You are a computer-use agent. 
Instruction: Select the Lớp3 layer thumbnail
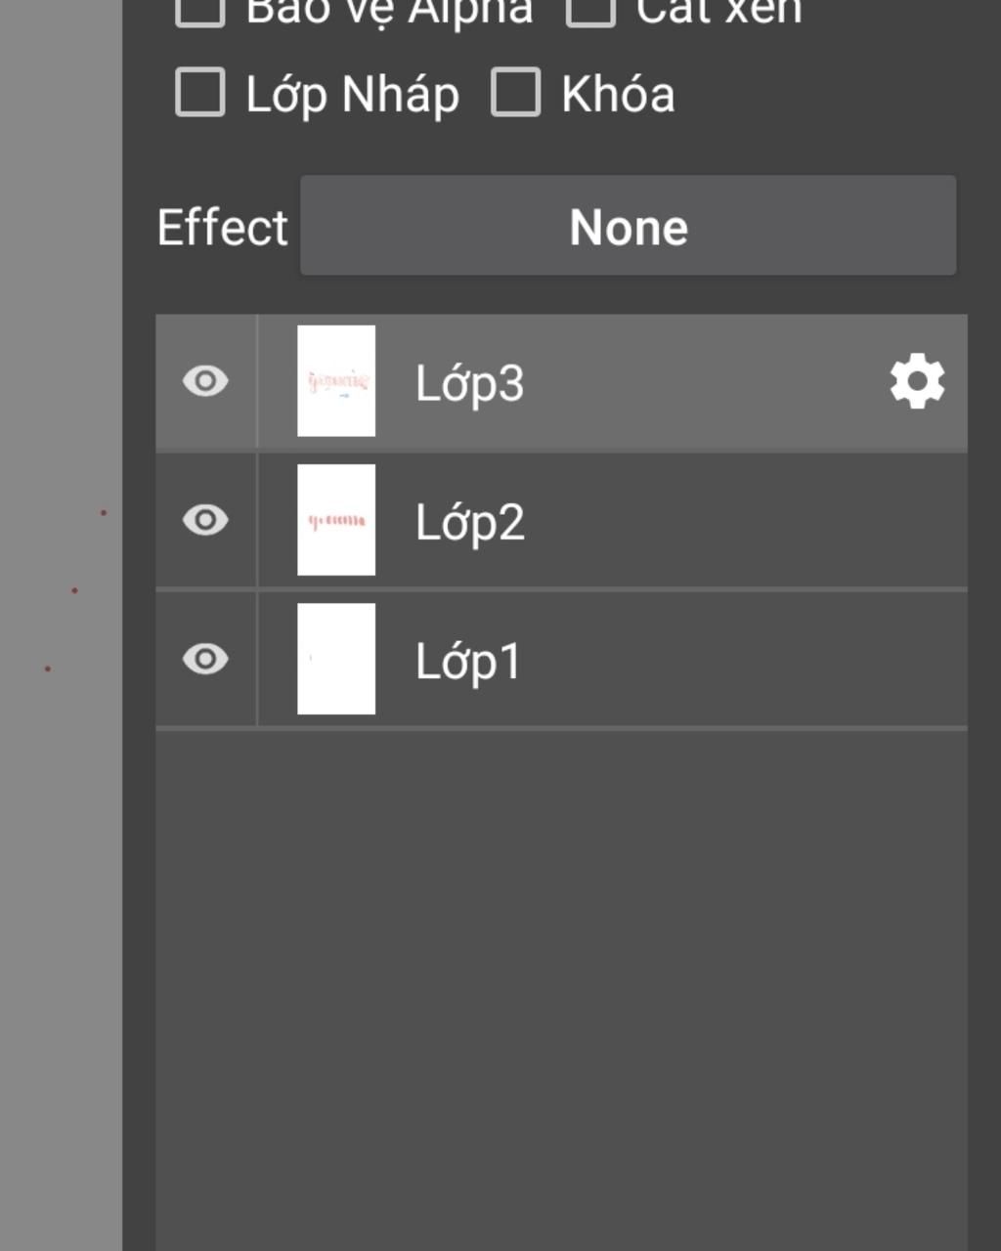pyautogui.click(x=336, y=381)
